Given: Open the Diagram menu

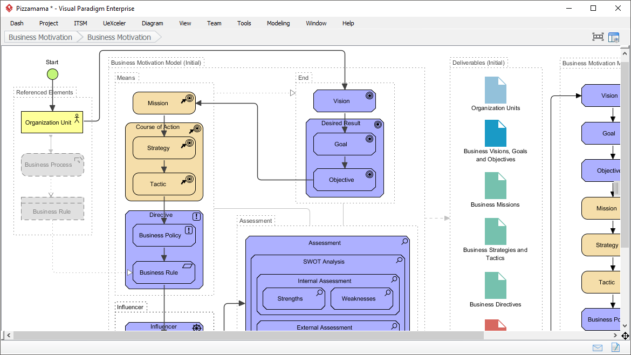Looking at the screenshot, I should (x=152, y=23).
